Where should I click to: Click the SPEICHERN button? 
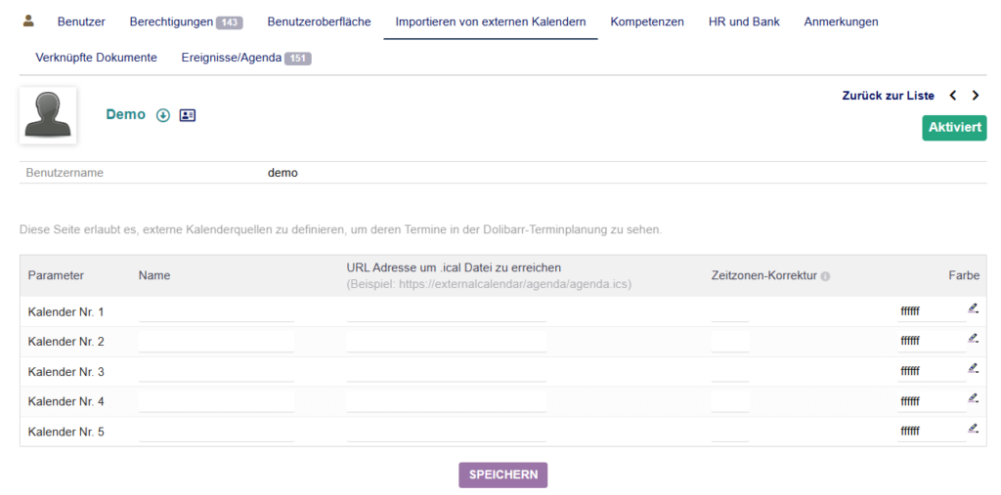[502, 474]
